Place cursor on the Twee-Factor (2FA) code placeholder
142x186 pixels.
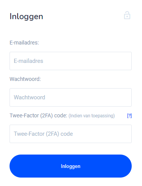coord(43,134)
